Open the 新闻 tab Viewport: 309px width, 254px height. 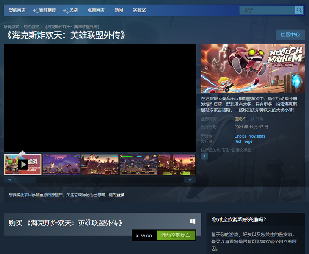tap(119, 10)
